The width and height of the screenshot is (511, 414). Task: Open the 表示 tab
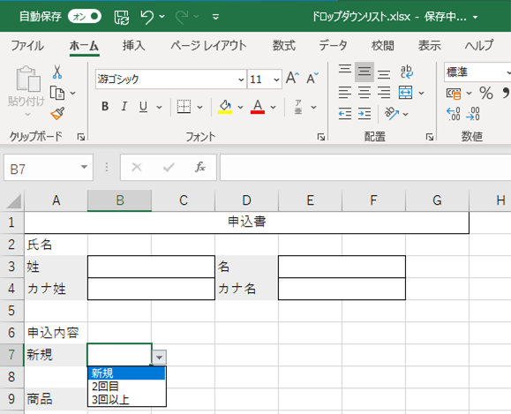pos(430,46)
